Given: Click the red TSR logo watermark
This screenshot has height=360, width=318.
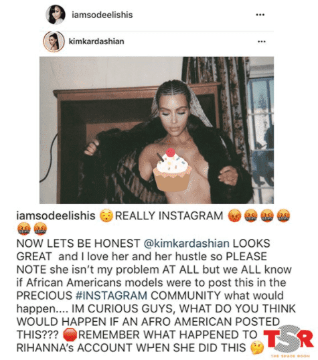Looking at the screenshot, I should pyautogui.click(x=289, y=339).
